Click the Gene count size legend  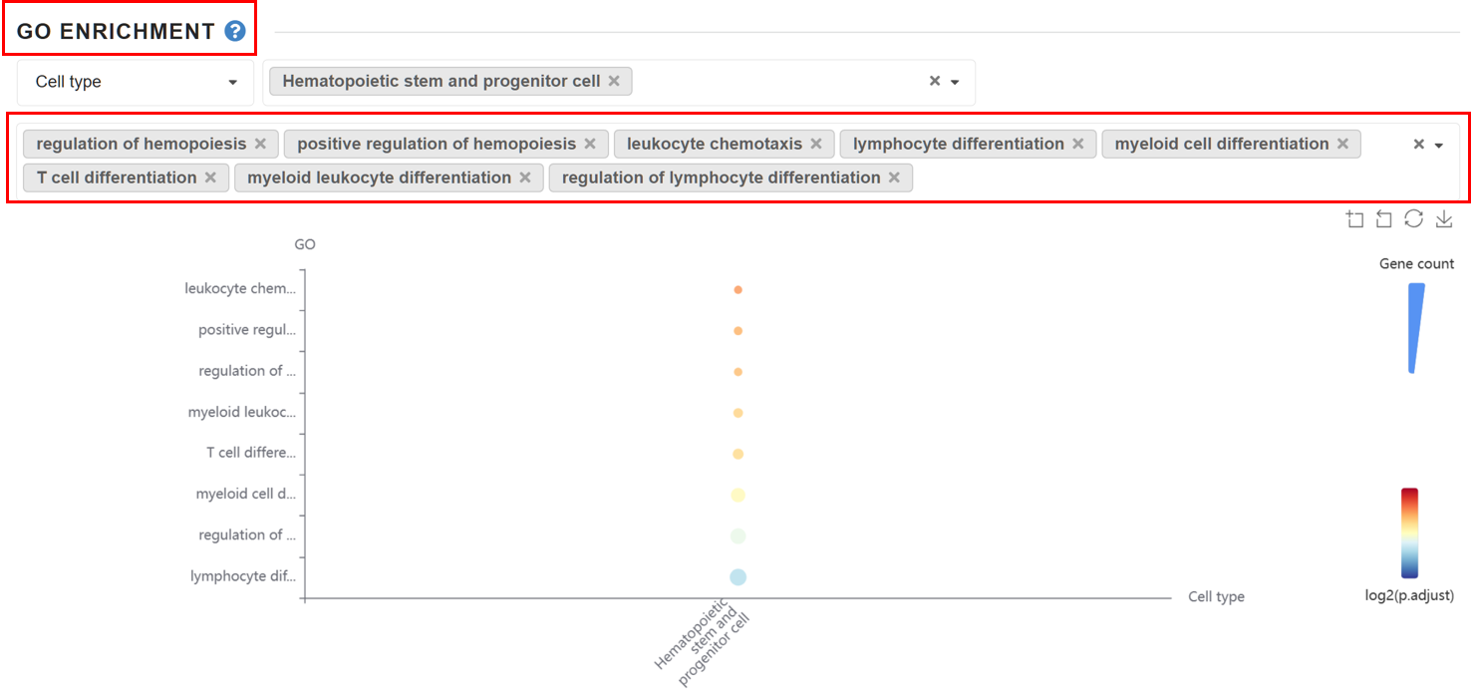pos(1416,328)
